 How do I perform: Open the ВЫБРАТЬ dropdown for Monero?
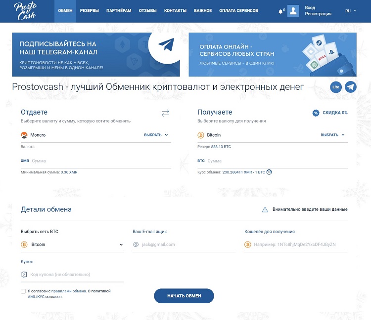click(x=156, y=135)
